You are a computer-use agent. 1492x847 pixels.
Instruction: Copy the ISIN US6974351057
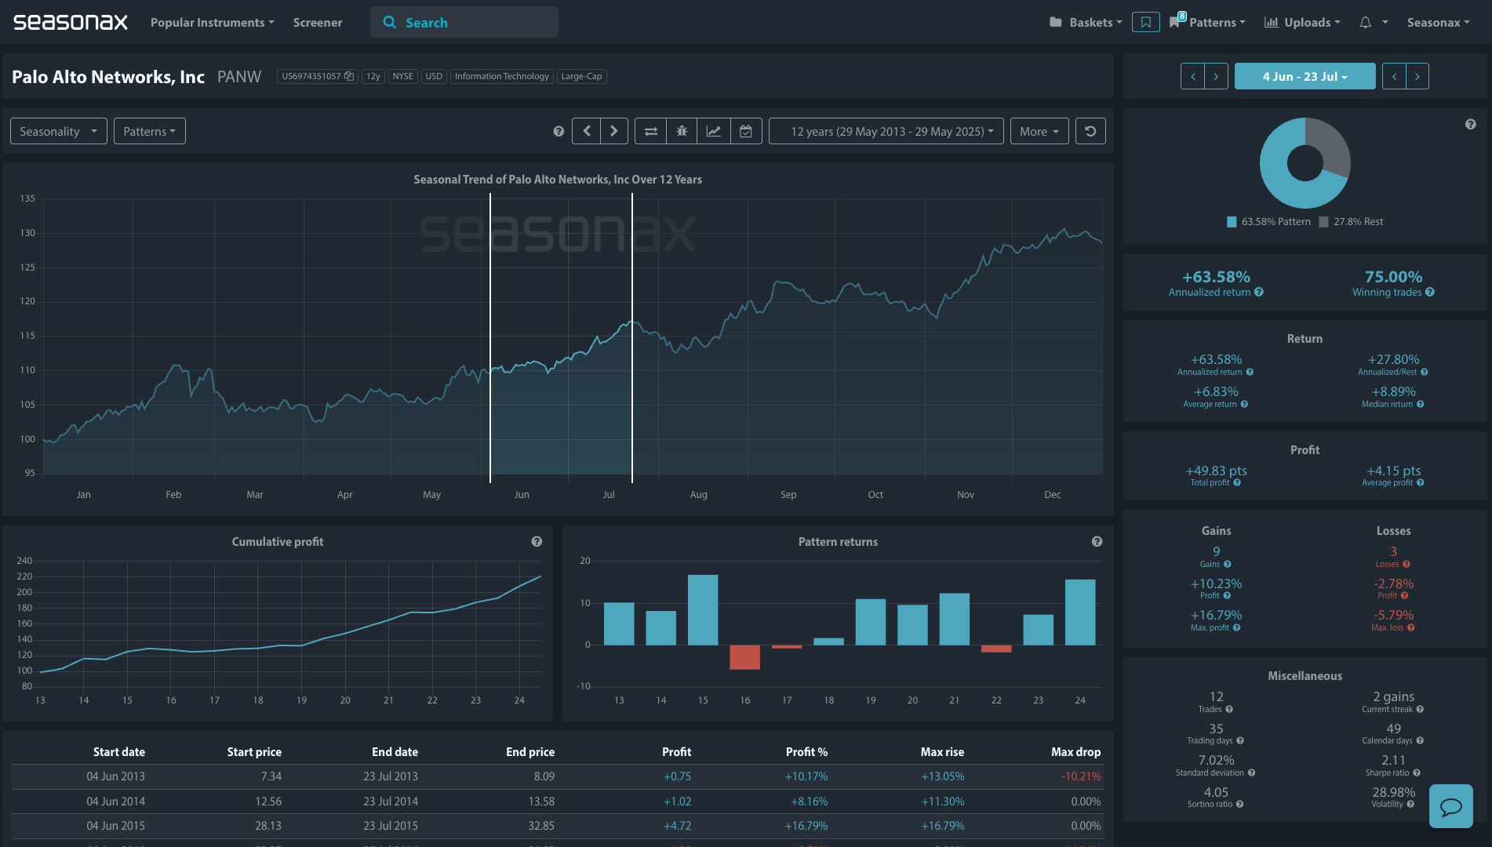[x=348, y=76]
